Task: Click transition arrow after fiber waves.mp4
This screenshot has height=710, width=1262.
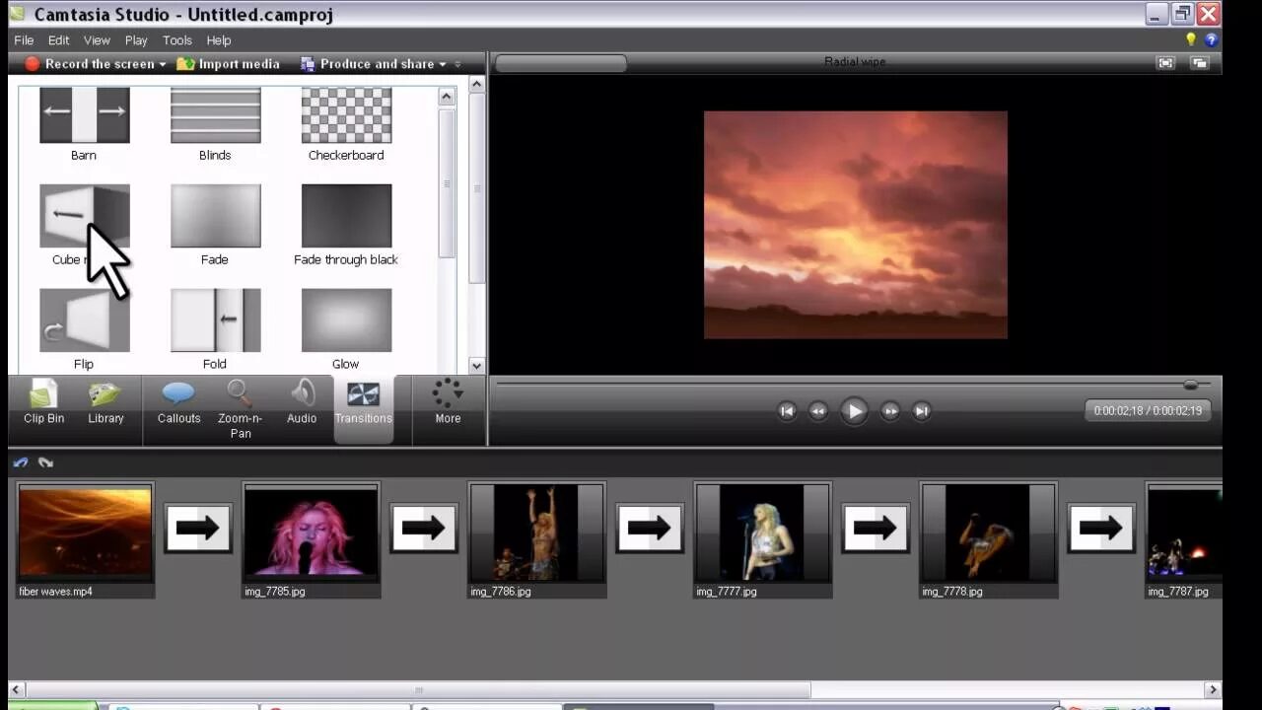Action: tap(198, 529)
